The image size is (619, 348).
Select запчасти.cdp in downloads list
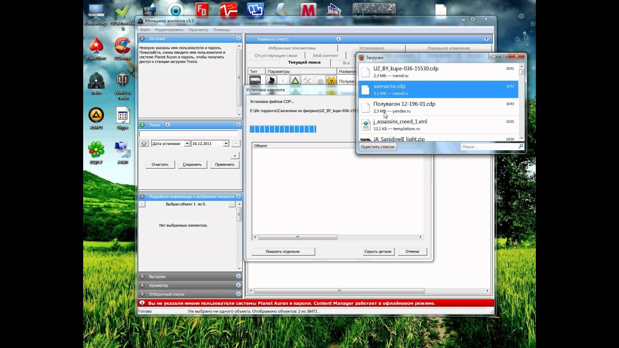click(x=438, y=89)
